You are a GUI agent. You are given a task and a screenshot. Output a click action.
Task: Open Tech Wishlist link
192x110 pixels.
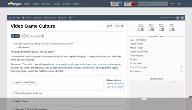click(136, 56)
